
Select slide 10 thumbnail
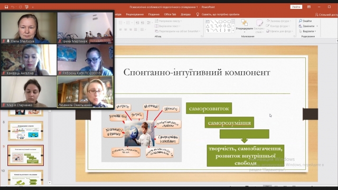point(25,177)
